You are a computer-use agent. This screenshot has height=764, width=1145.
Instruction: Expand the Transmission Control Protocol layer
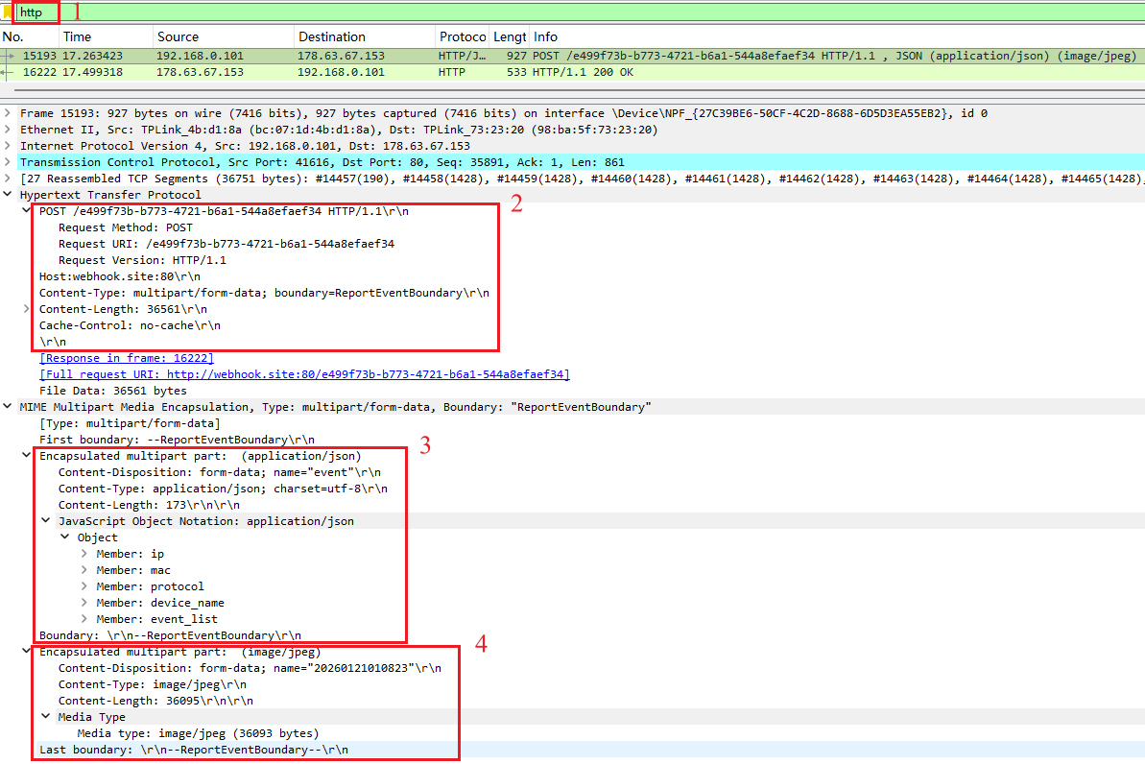[x=8, y=161]
